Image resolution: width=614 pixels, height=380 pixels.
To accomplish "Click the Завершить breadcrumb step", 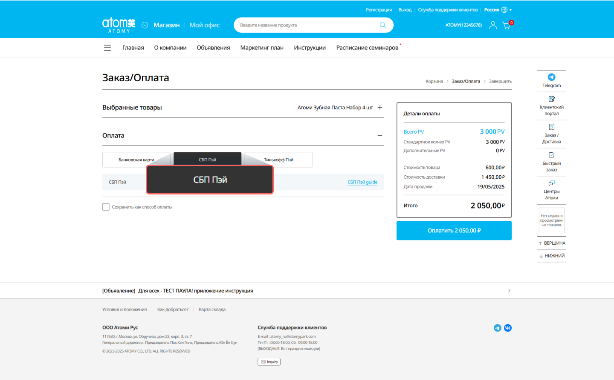I will click(x=500, y=81).
